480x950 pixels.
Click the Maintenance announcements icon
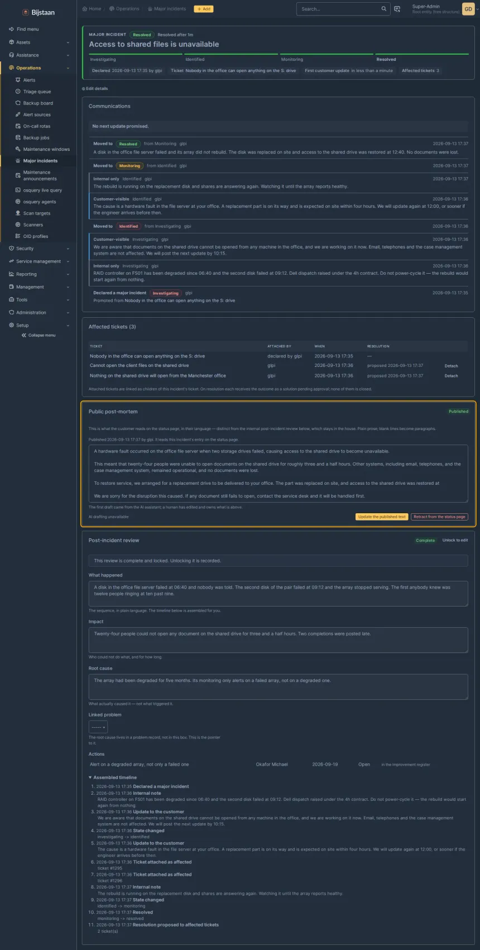click(x=18, y=175)
